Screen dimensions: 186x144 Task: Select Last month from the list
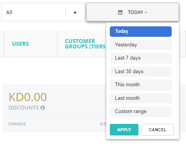coord(141,98)
